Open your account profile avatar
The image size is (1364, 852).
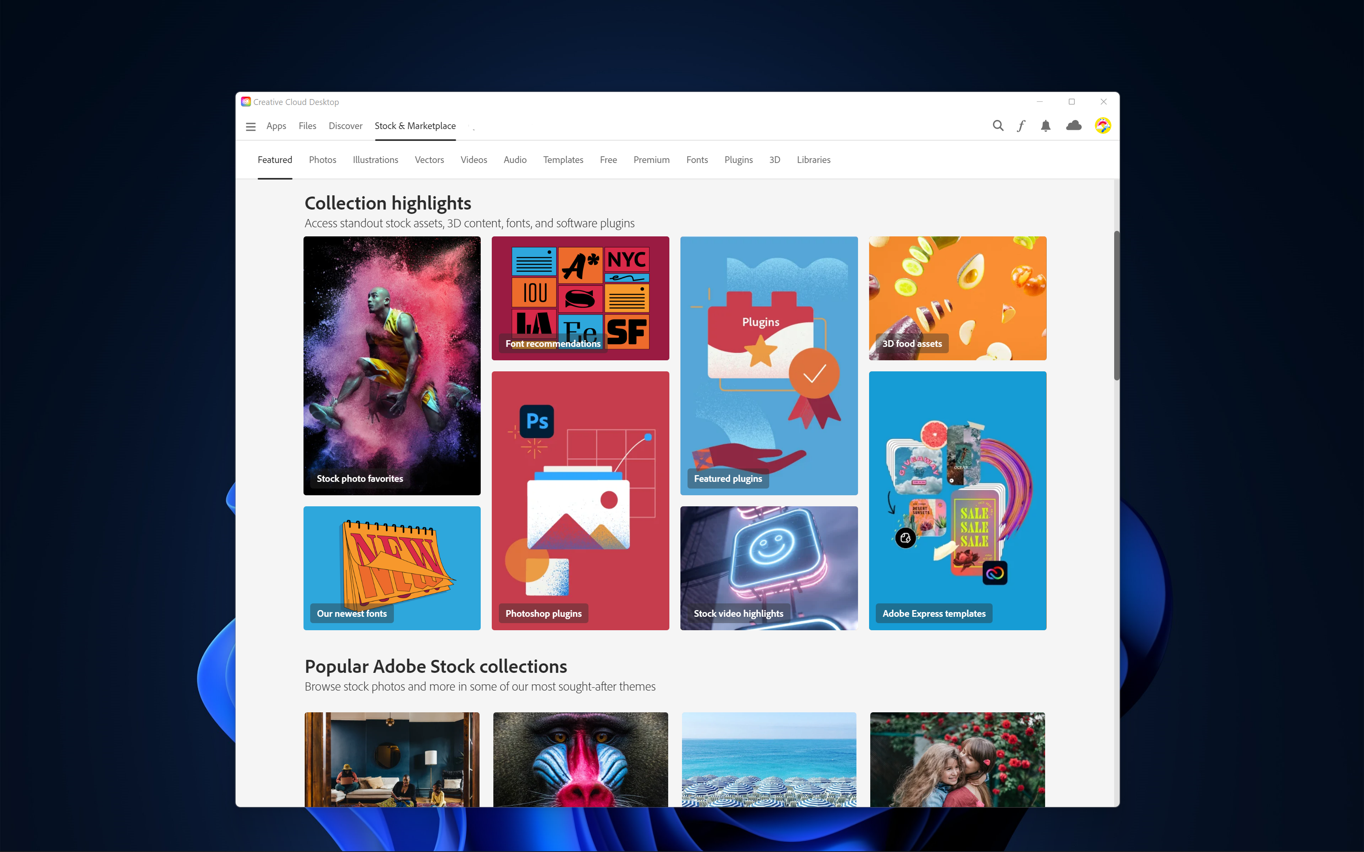coord(1103,125)
